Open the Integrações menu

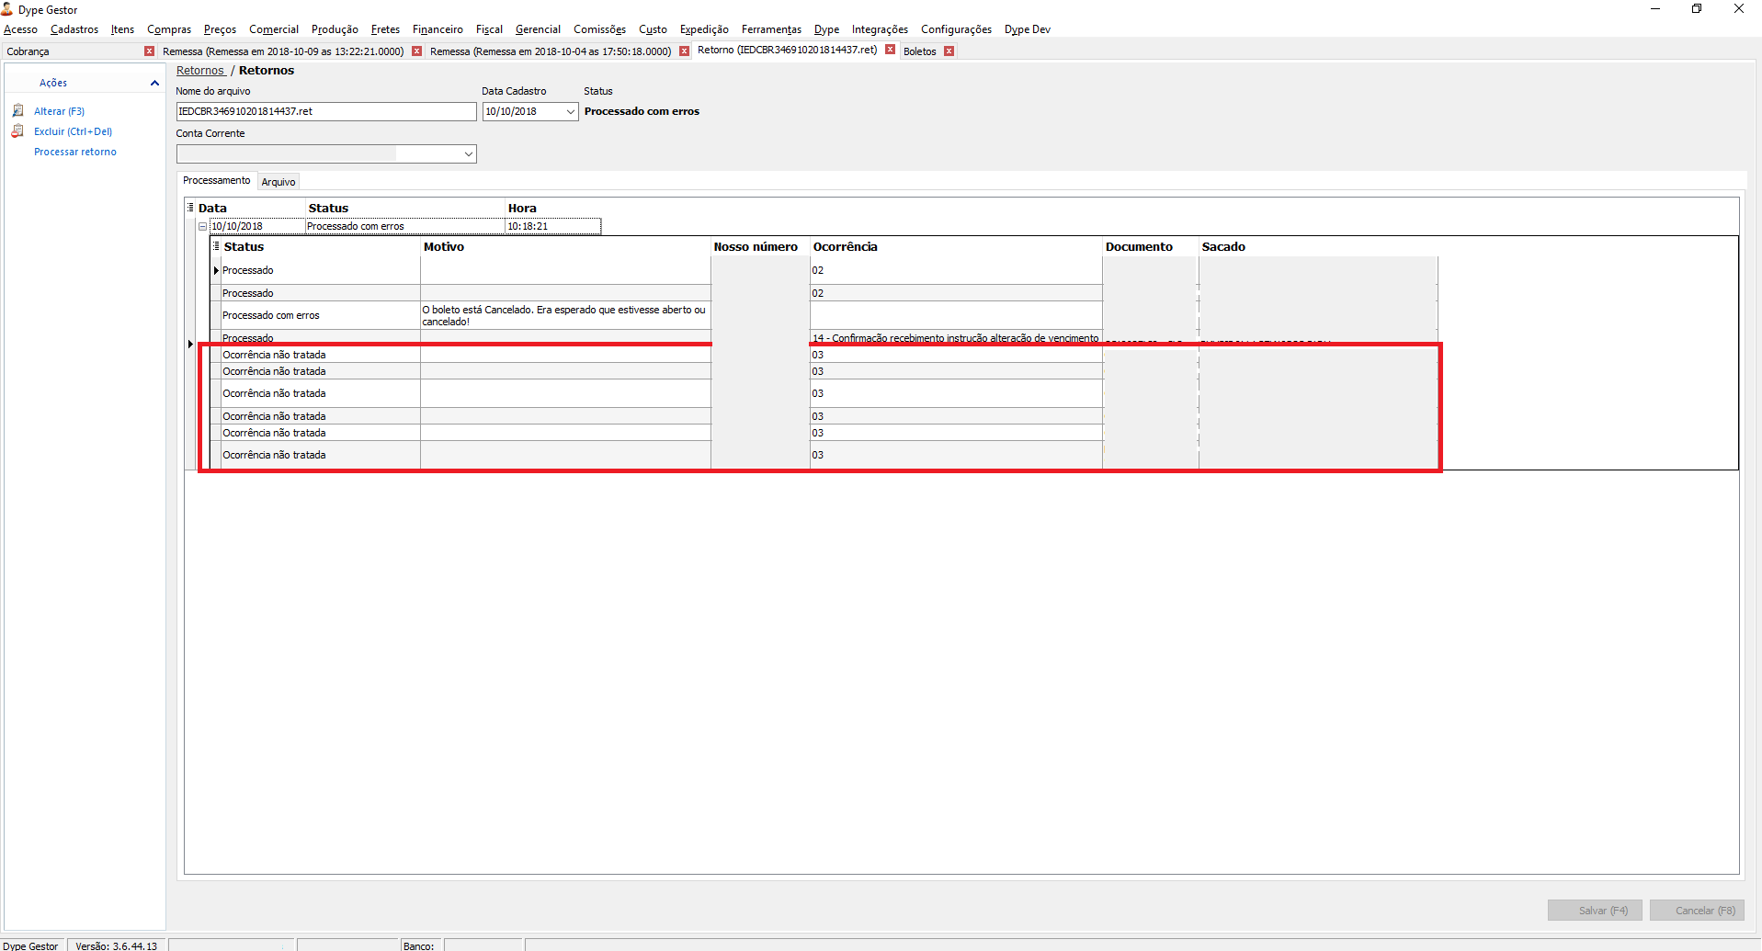click(880, 29)
